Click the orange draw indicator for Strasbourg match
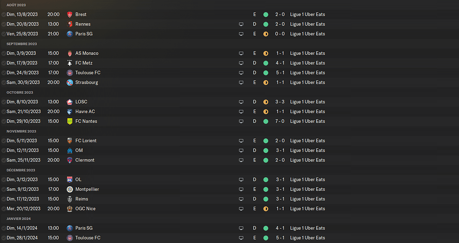The image size is (459, 243). tap(266, 83)
